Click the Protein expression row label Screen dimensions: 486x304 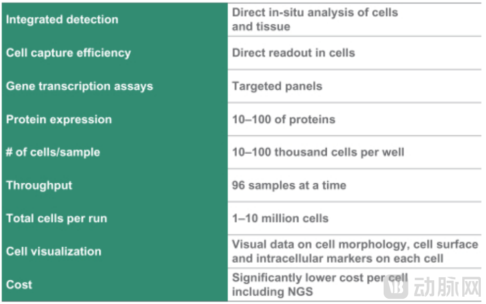(x=59, y=119)
